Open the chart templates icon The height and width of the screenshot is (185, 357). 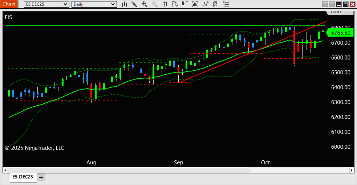pyautogui.click(x=216, y=4)
